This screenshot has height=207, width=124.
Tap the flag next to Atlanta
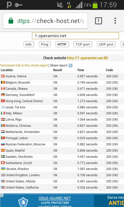point(3,181)
